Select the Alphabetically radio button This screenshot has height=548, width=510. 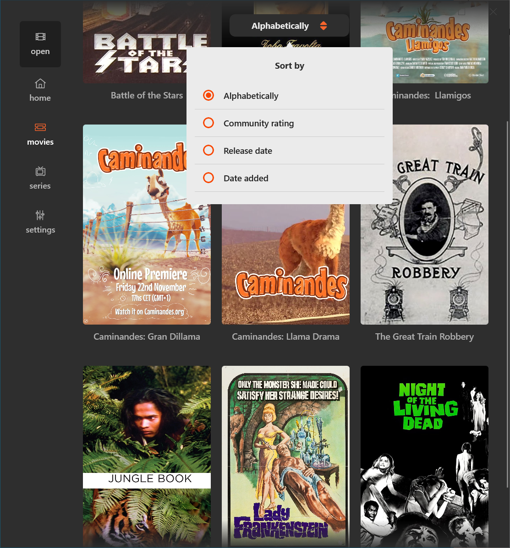[208, 95]
